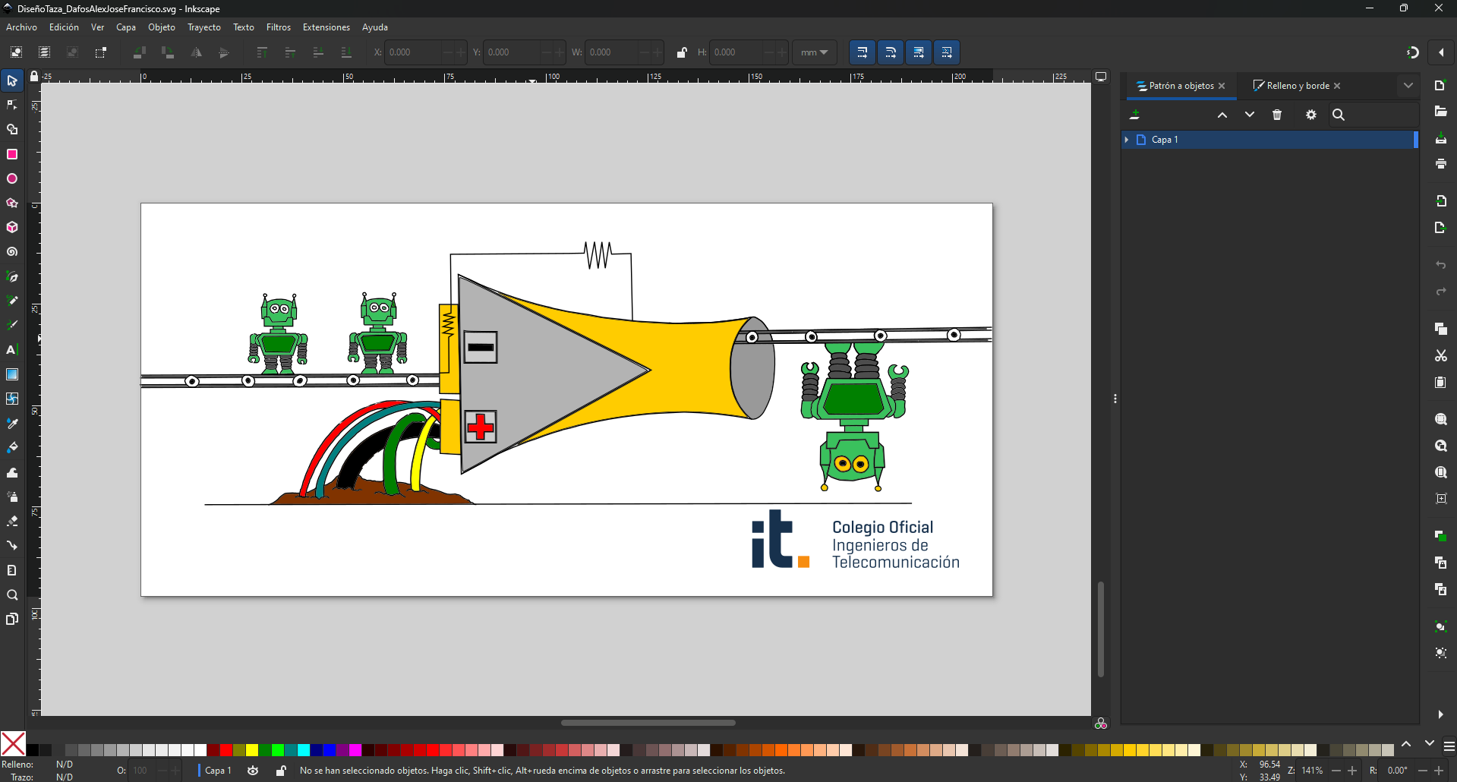Toggle snapping on or off

[1412, 52]
